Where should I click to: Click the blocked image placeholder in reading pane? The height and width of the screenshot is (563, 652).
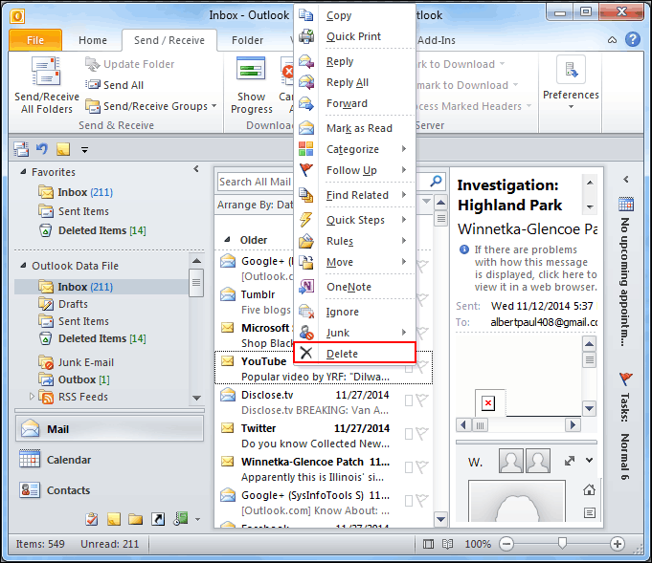click(x=488, y=402)
